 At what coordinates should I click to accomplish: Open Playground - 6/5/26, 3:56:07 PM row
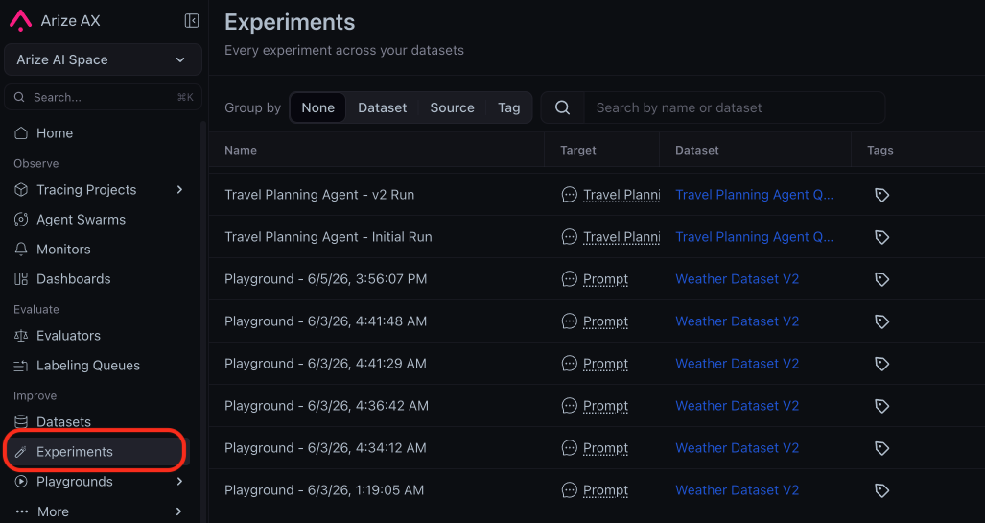click(x=325, y=279)
